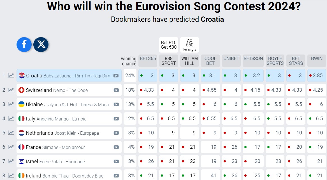Open the BET365 bookmaker column header
The width and height of the screenshot is (327, 180).
tap(148, 59)
